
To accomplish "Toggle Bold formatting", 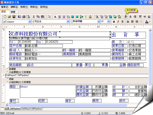I will click(x=114, y=22).
